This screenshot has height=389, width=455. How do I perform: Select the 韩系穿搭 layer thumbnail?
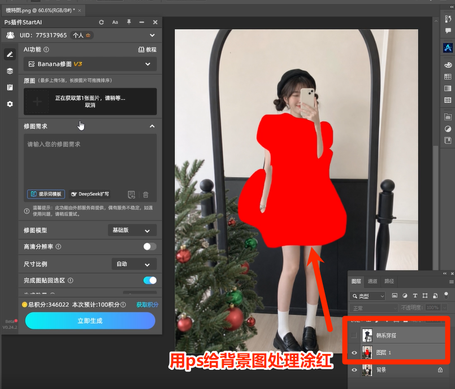click(367, 335)
